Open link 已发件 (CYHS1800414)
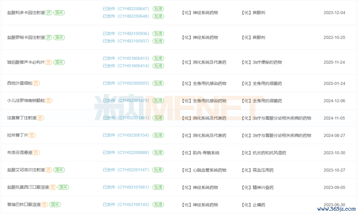 coord(126,66)
